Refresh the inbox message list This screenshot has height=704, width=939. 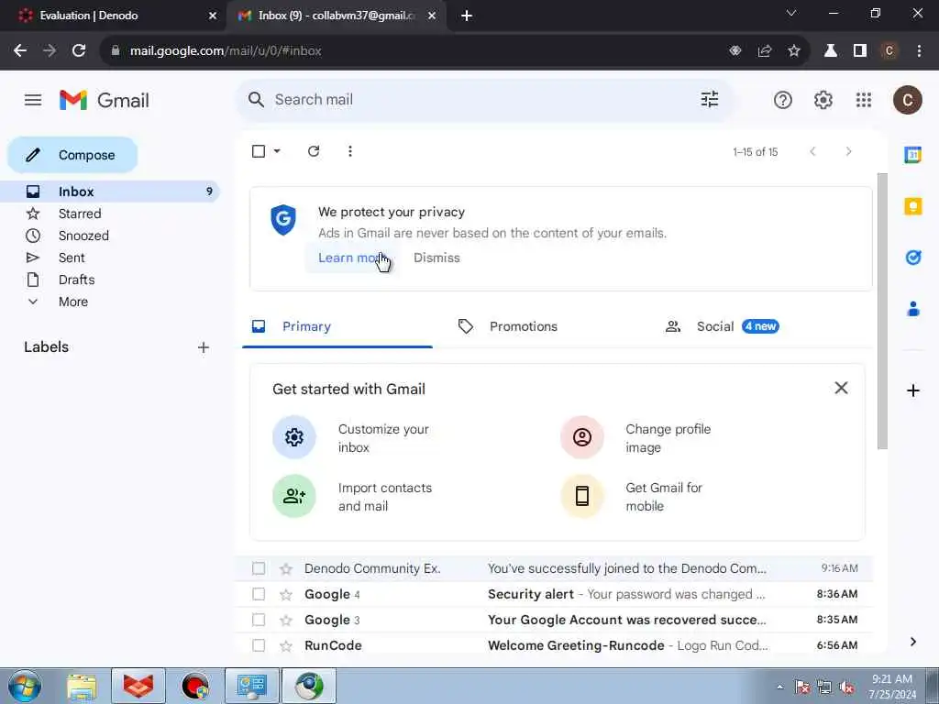[314, 151]
